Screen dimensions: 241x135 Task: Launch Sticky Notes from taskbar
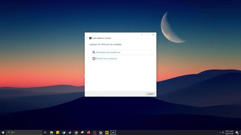pyautogui.click(x=58, y=132)
